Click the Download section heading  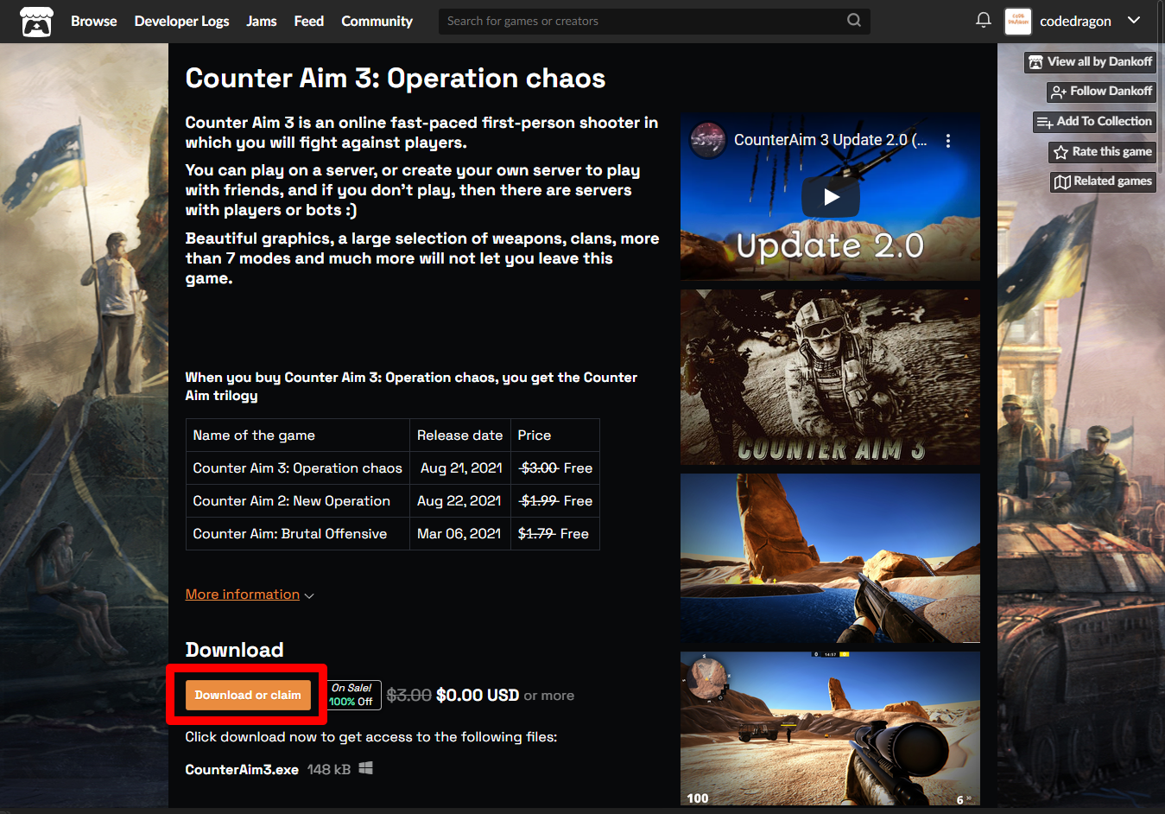click(x=235, y=650)
